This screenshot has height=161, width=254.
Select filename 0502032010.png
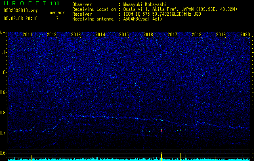21,10
